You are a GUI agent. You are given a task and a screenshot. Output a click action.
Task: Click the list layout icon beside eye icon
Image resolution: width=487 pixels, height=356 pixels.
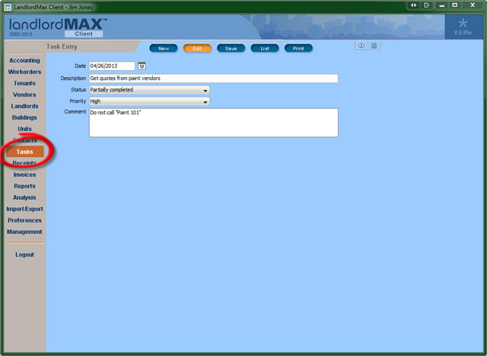tap(374, 46)
